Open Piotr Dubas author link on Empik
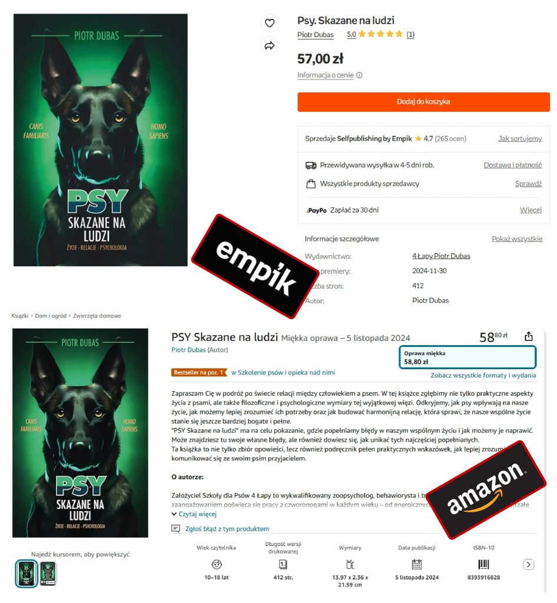 [x=315, y=35]
